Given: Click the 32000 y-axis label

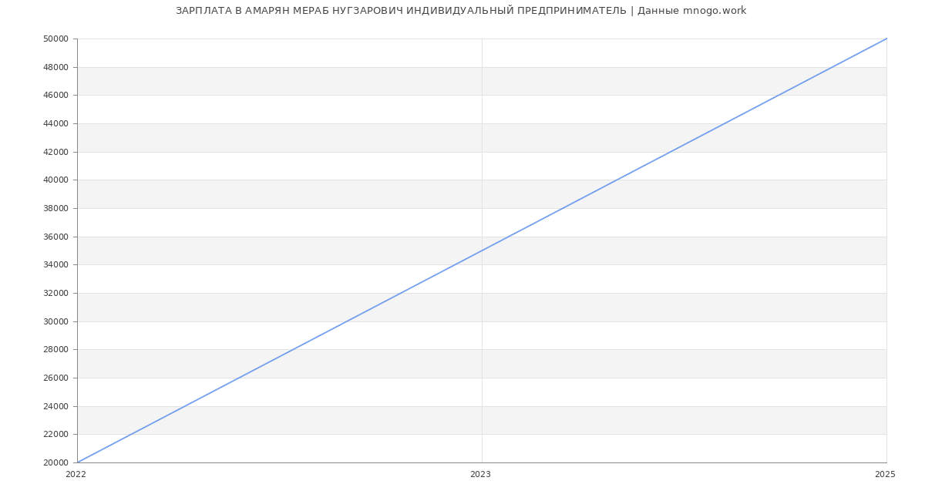Looking at the screenshot, I should (56, 294).
